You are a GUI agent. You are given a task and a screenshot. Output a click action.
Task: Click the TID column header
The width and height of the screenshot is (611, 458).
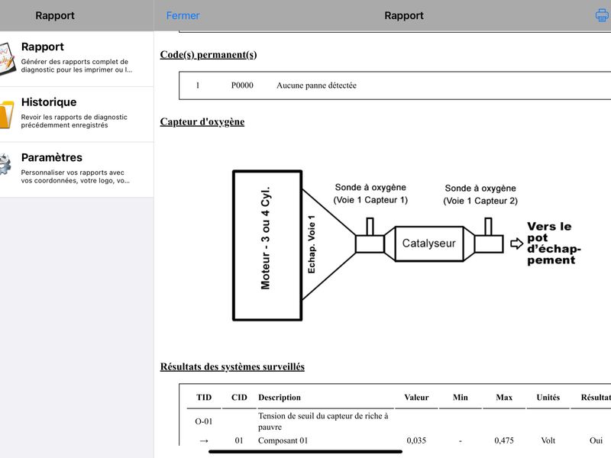(x=204, y=397)
